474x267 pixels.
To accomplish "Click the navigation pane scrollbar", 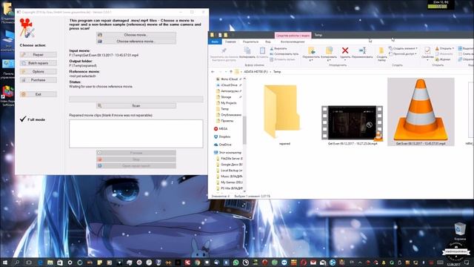I will (x=244, y=131).
